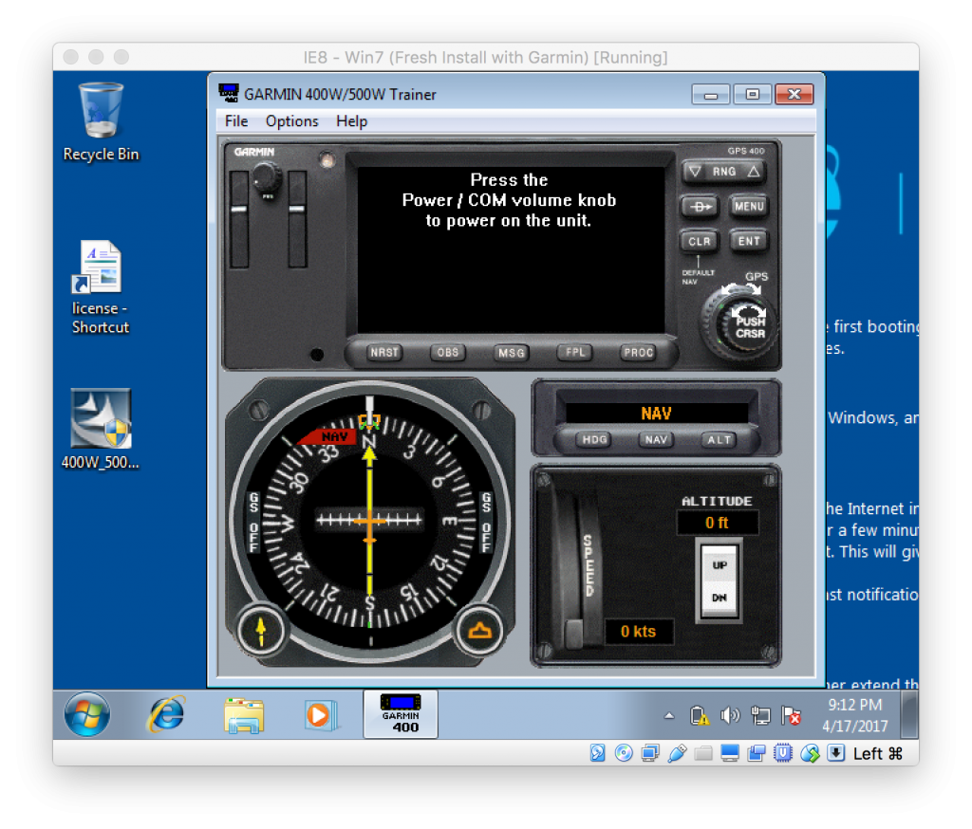Open Windows Explorer from the taskbar
Image resolution: width=972 pixels, height=829 pixels.
point(244,715)
